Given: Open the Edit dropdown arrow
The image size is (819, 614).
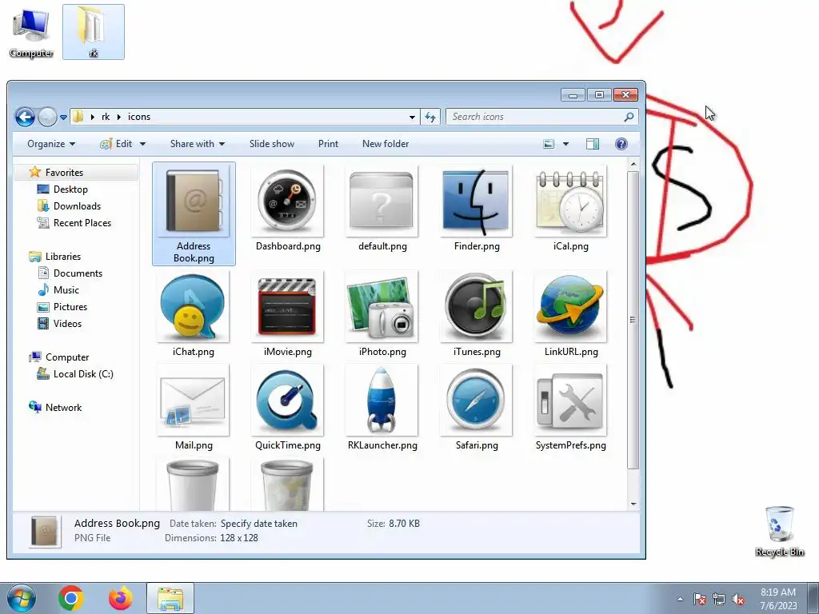Looking at the screenshot, I should [x=142, y=144].
